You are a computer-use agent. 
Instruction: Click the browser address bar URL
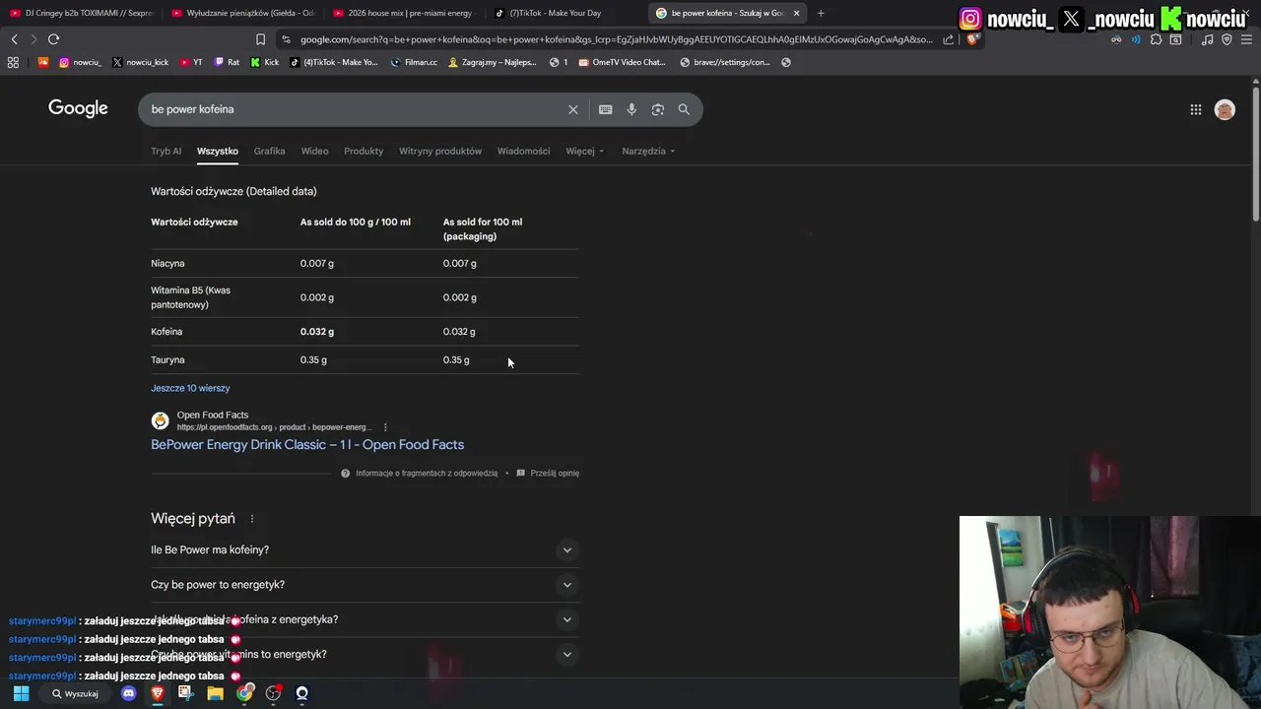pyautogui.click(x=616, y=39)
